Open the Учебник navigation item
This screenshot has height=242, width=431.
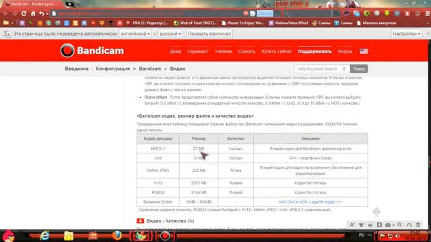223,51
